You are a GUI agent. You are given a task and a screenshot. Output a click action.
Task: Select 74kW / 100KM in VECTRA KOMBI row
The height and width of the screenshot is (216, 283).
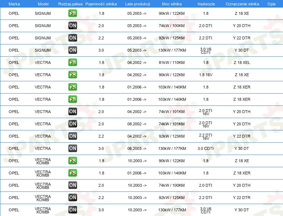[x=172, y=185]
